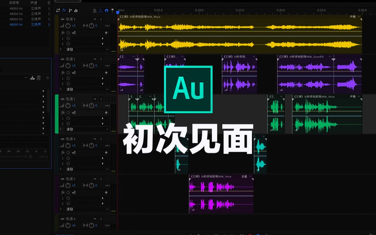Screen dimensions: 376x235
Task: Adjust the volume knob on 轨道 3
Action: click(68, 25)
